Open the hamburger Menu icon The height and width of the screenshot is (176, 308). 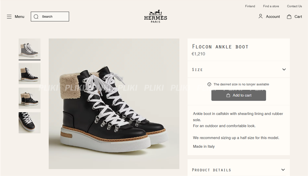(x=9, y=16)
